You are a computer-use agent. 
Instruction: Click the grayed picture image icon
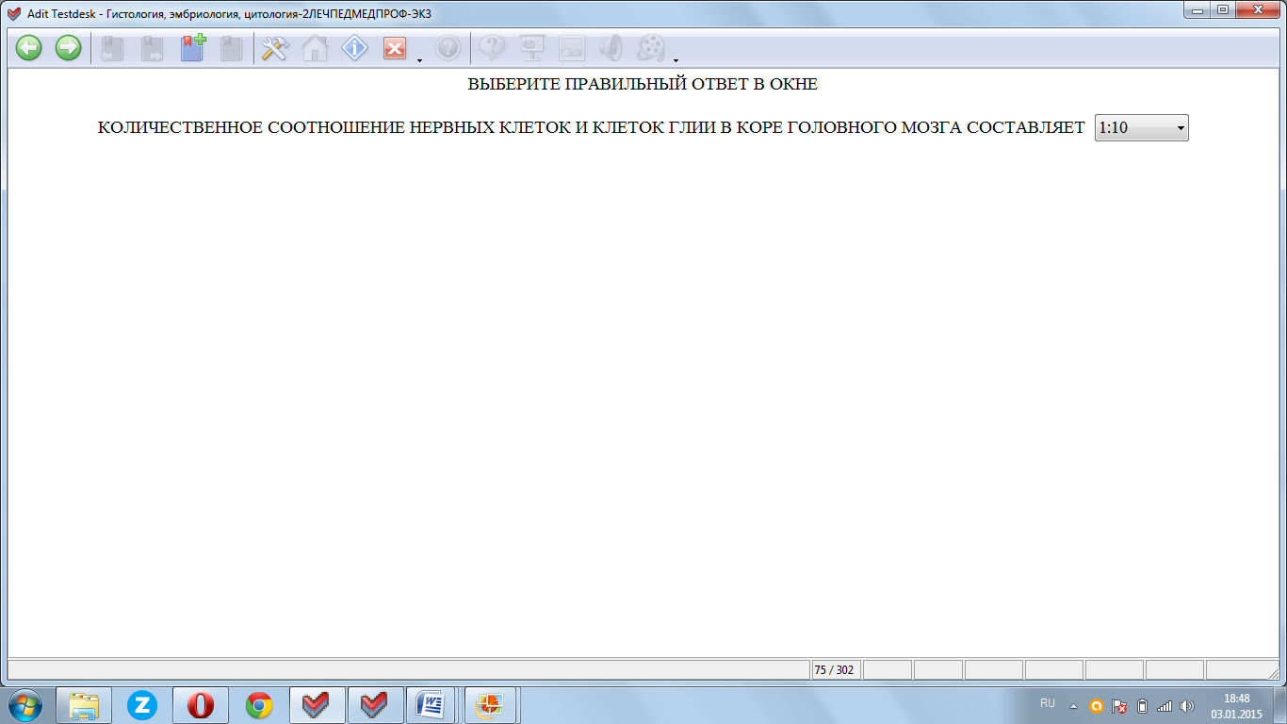point(572,48)
